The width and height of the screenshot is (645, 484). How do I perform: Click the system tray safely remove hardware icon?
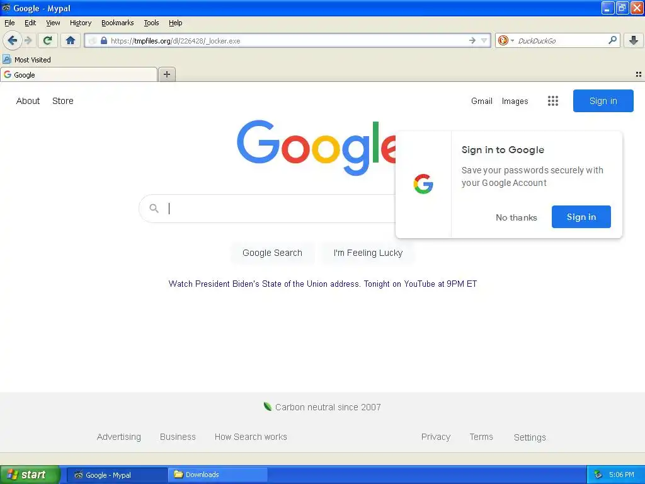coord(598,475)
